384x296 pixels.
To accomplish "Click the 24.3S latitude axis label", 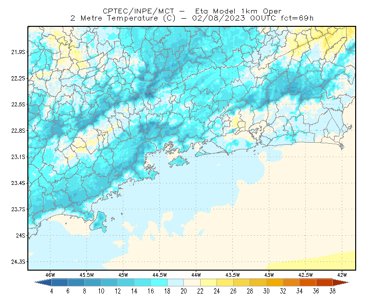I will (x=18, y=262).
